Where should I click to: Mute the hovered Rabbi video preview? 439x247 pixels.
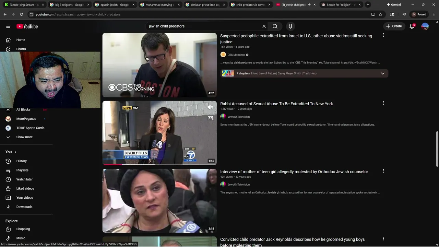click(210, 107)
